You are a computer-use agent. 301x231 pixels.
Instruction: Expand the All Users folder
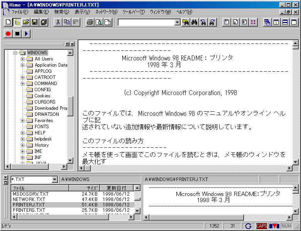point(23,59)
